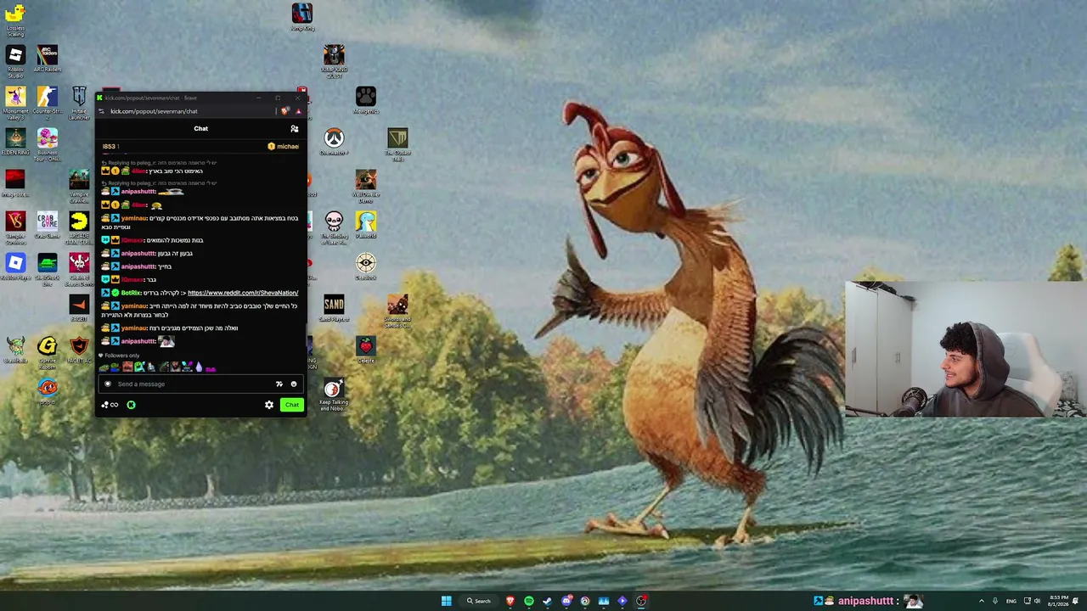Open Palworld desktop icon
Image resolution: width=1087 pixels, height=611 pixels.
point(366,223)
